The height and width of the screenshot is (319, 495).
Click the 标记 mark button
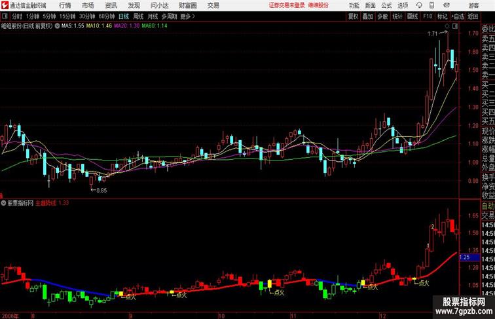tap(442, 16)
